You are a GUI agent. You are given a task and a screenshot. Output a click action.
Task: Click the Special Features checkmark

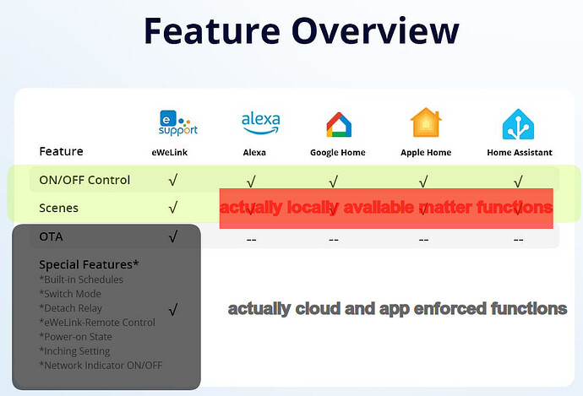point(173,309)
